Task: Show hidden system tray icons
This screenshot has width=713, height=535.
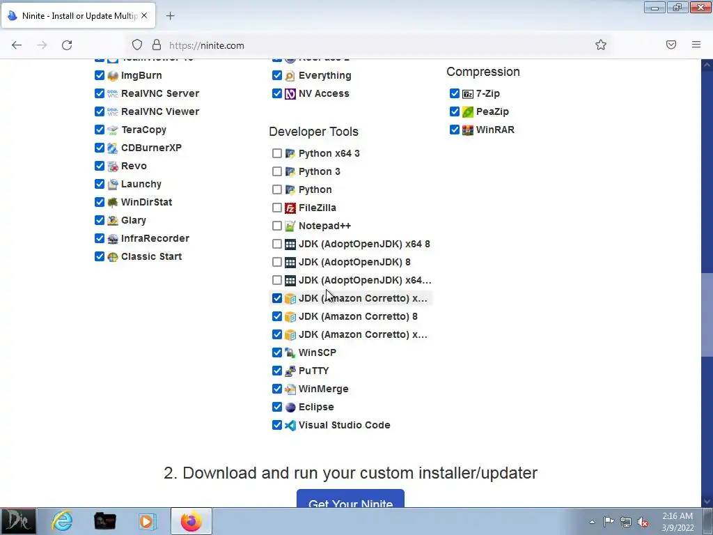Action: (592, 522)
